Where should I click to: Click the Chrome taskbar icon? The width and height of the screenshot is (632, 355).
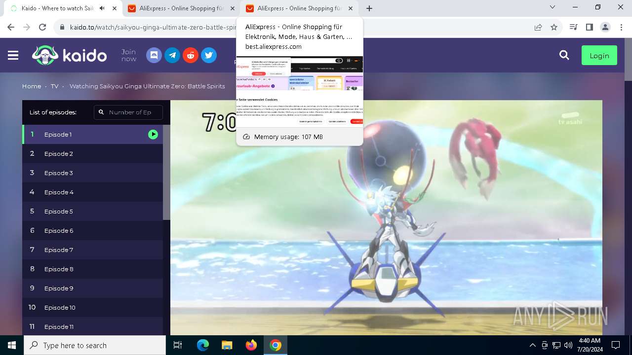point(276,345)
